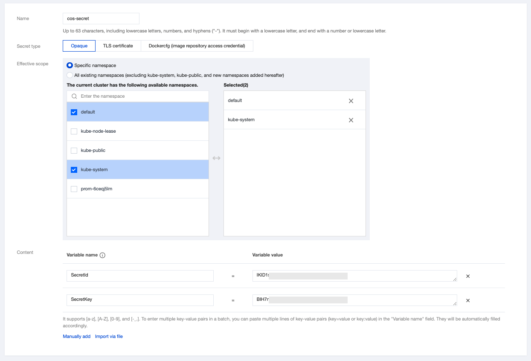Click the cos-secret Name input field
Viewport: 531px width, 361px height.
coord(101,19)
